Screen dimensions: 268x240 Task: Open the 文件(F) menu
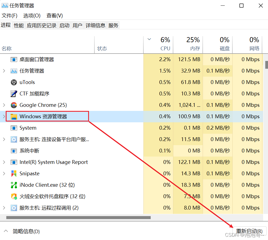point(10,16)
